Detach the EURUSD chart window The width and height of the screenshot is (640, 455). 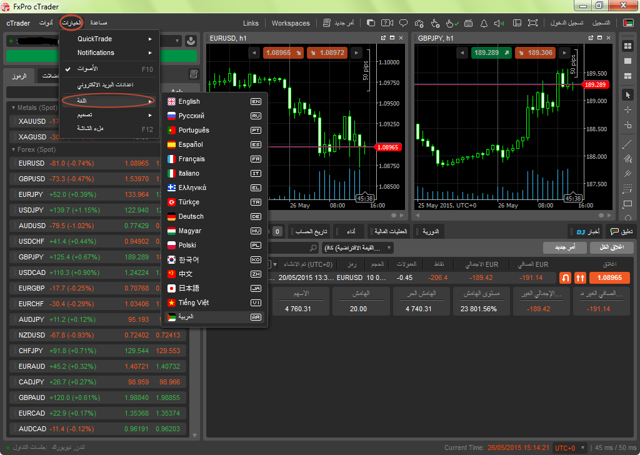pos(383,38)
